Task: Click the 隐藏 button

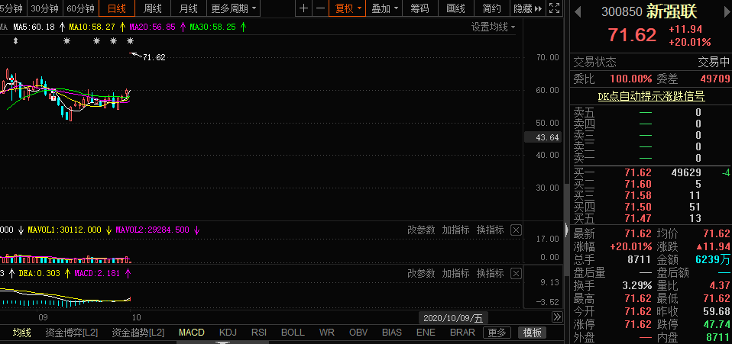Action: 527,8
